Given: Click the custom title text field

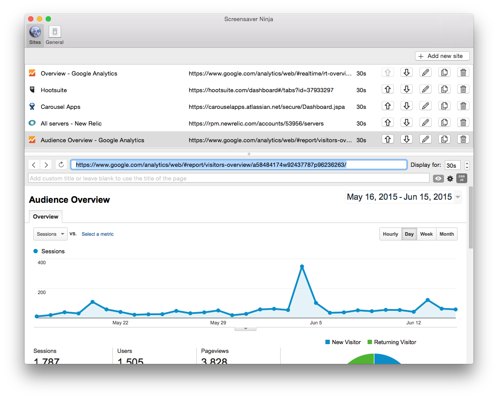Looking at the screenshot, I should click(229, 178).
